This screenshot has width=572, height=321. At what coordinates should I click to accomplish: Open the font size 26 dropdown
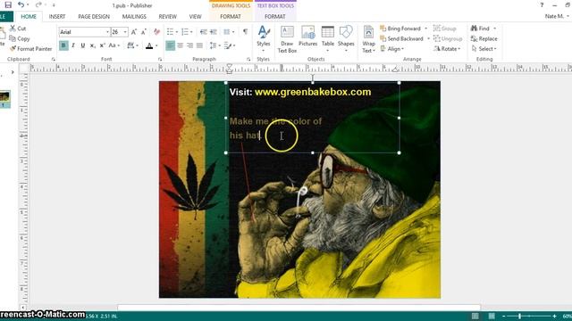click(x=125, y=32)
